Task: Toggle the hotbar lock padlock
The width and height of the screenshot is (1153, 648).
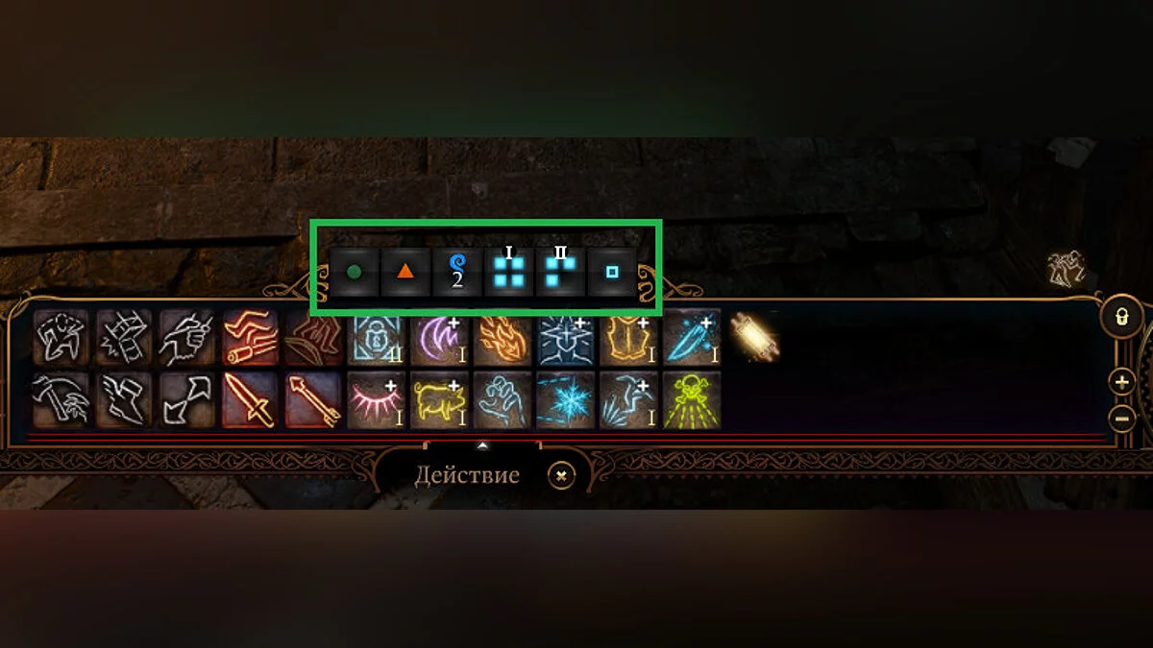Action: [1121, 317]
